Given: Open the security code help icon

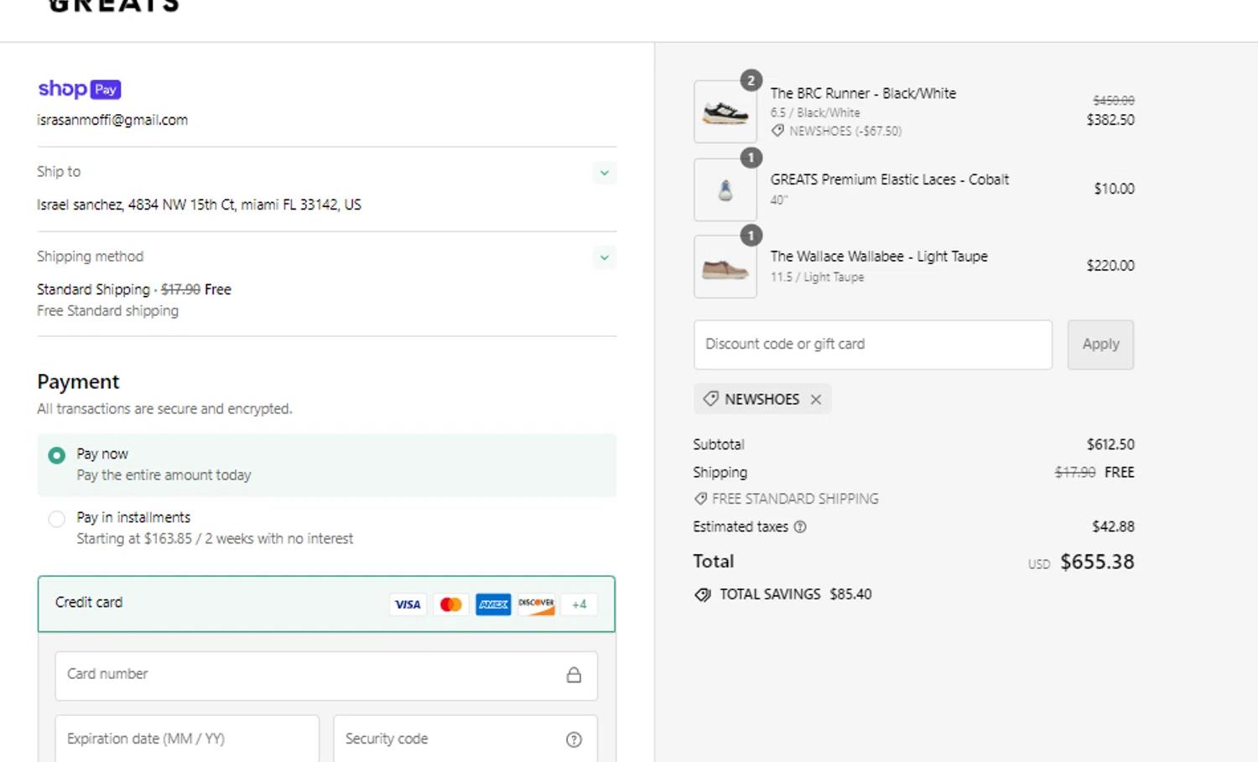Looking at the screenshot, I should point(574,739).
